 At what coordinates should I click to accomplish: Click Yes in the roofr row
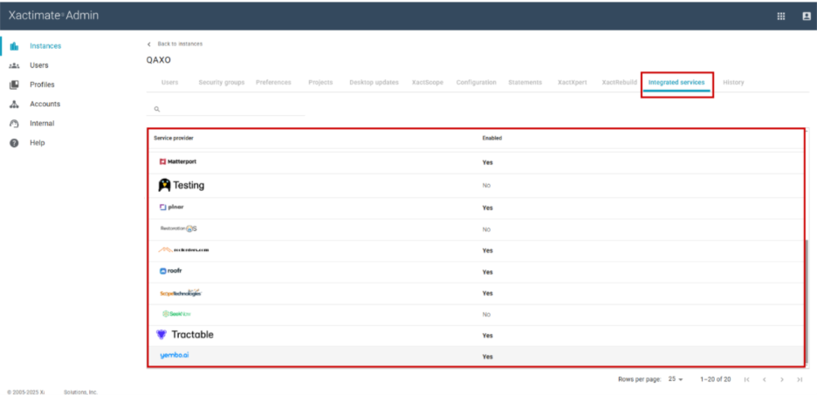click(x=487, y=272)
